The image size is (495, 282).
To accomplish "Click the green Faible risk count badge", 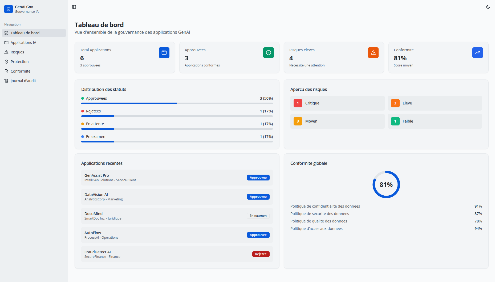I will (x=395, y=121).
